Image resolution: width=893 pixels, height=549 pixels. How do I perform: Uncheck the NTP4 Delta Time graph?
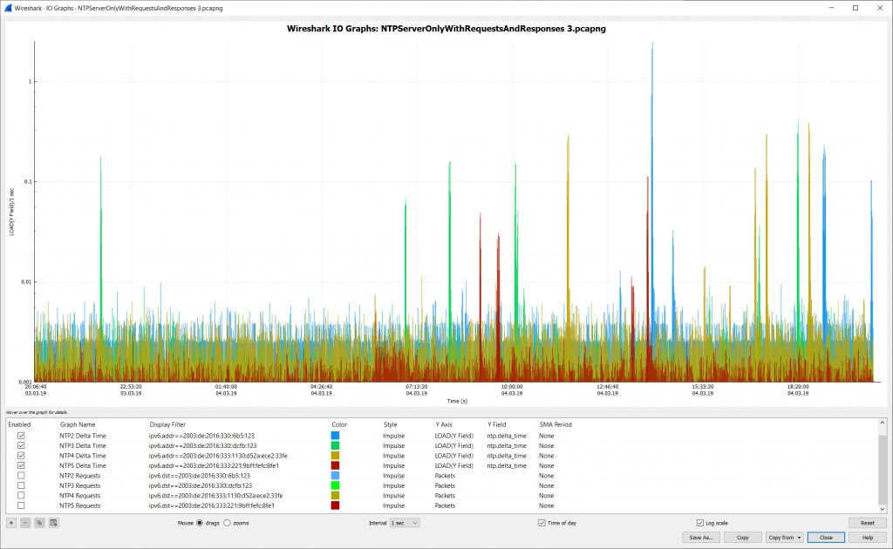[x=21, y=456]
